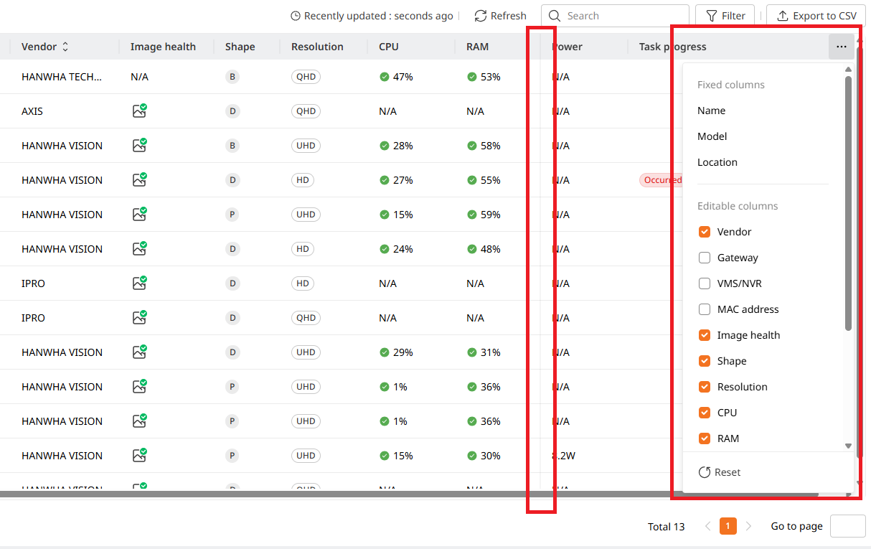Click shape badge P in 59% RAM row
The height and width of the screenshot is (549, 871).
click(232, 215)
